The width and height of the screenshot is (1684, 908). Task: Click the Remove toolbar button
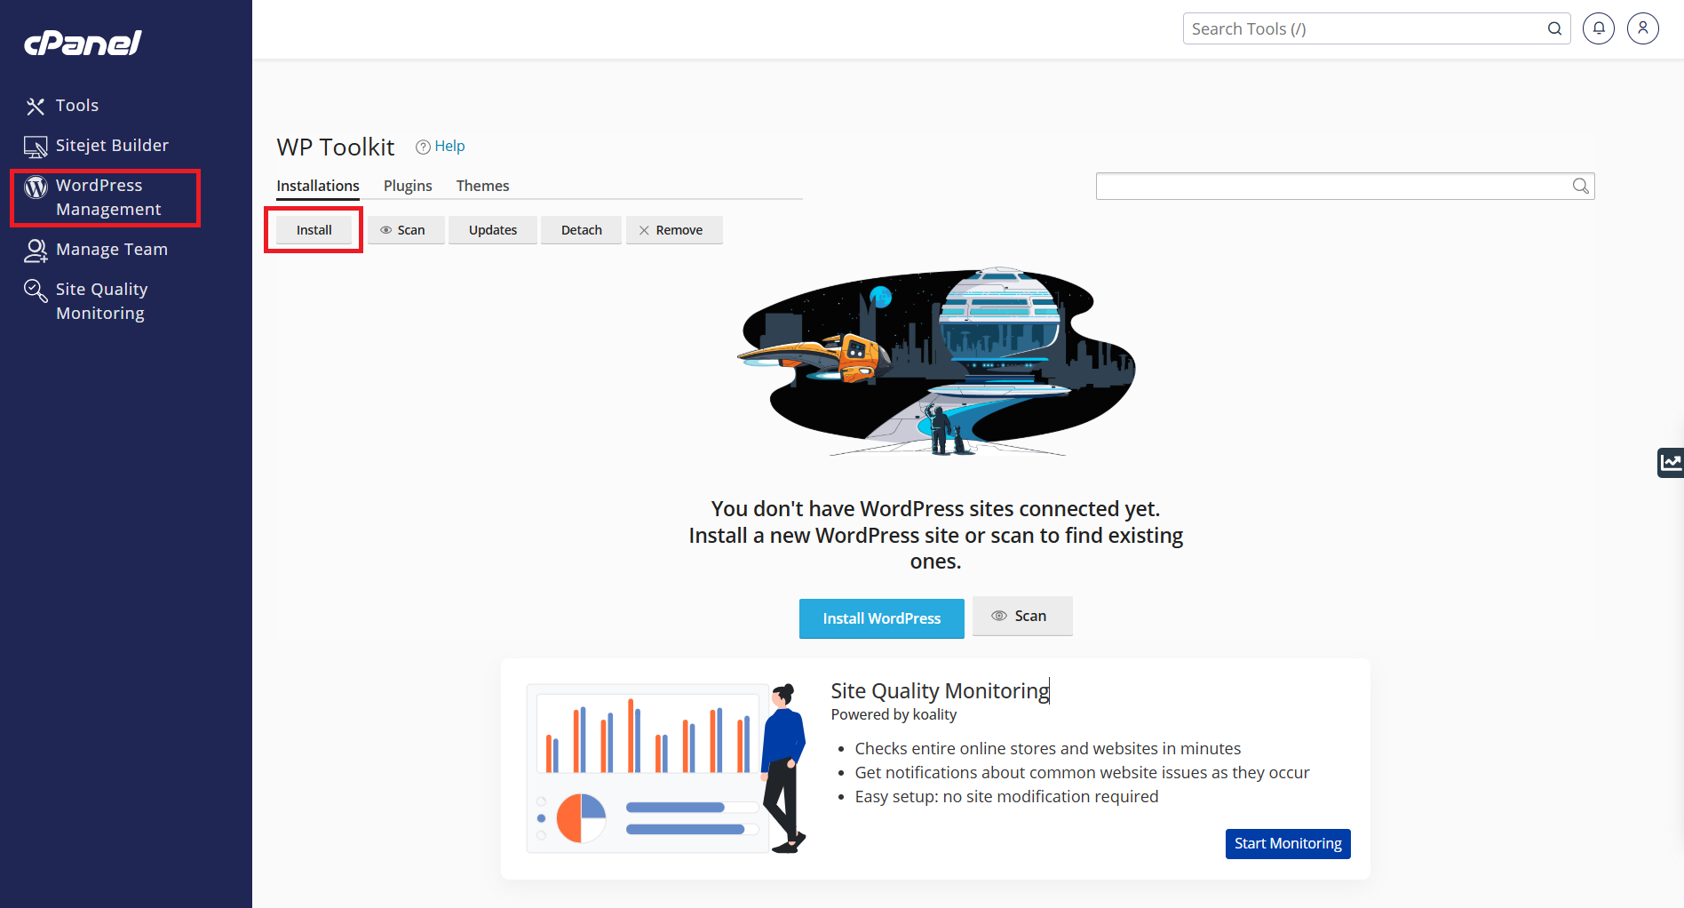(x=674, y=230)
